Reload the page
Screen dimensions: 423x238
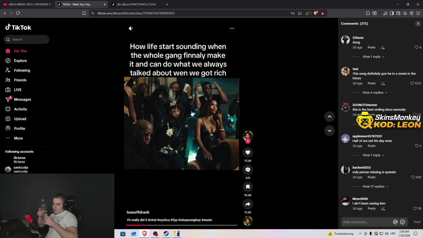coord(18,13)
